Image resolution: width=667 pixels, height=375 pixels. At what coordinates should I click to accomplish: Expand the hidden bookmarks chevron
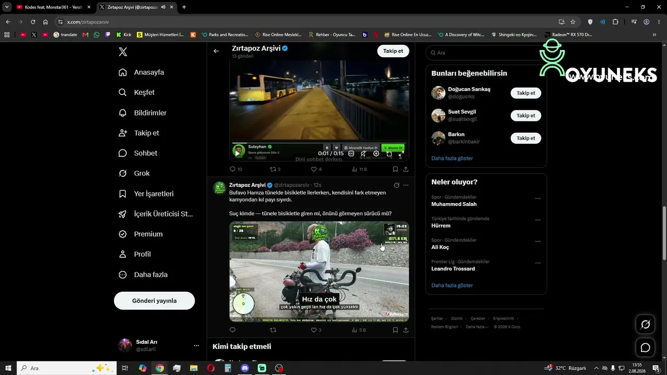pyautogui.click(x=654, y=35)
